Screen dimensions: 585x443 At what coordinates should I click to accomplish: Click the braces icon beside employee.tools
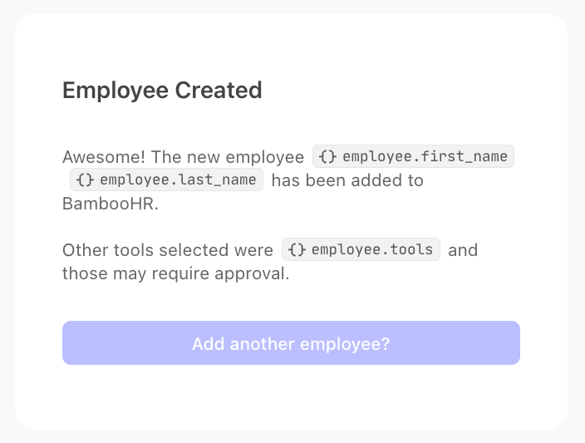(x=297, y=249)
